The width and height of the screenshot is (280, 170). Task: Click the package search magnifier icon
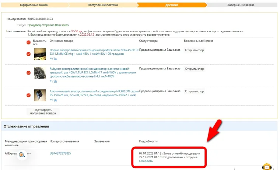[x=21, y=155]
